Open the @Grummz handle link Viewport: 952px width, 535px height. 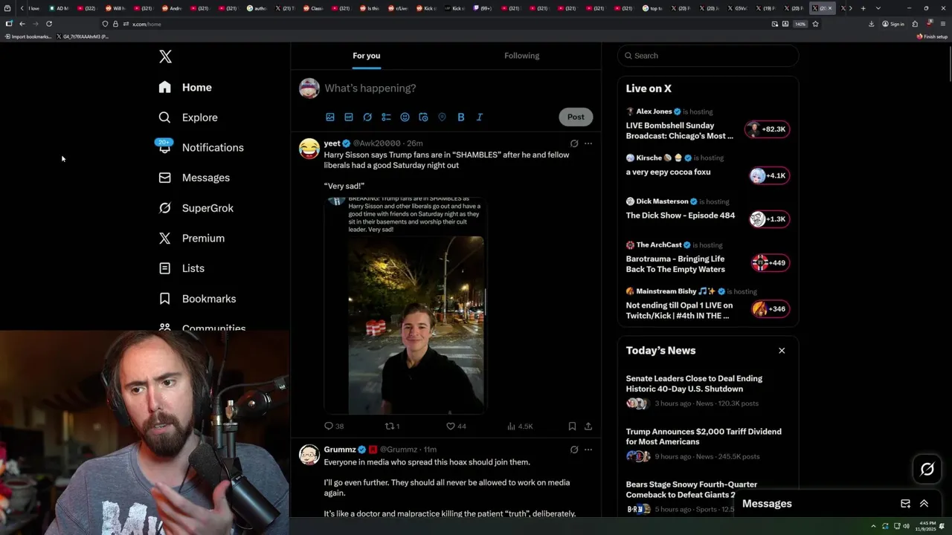coord(399,450)
